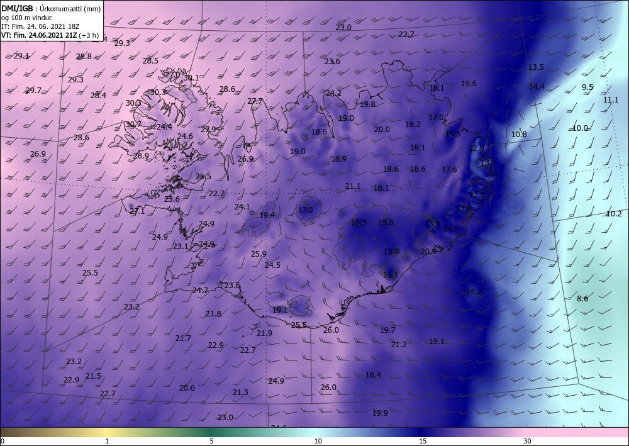Click the map value 24.2
Screen dimensions: 629x446
coord(333,93)
